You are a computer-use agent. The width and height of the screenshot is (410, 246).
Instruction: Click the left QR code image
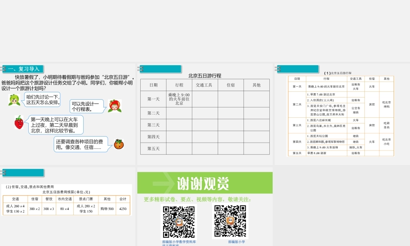click(x=178, y=221)
